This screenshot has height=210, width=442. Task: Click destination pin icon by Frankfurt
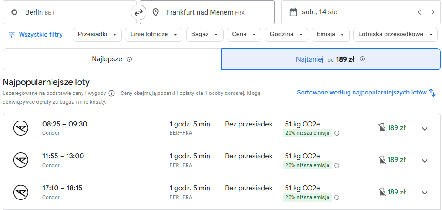click(156, 12)
